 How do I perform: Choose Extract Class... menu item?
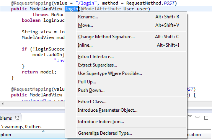point(131,102)
